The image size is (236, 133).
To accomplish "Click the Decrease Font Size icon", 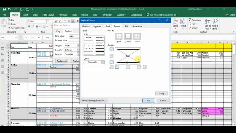I will coord(60,21).
